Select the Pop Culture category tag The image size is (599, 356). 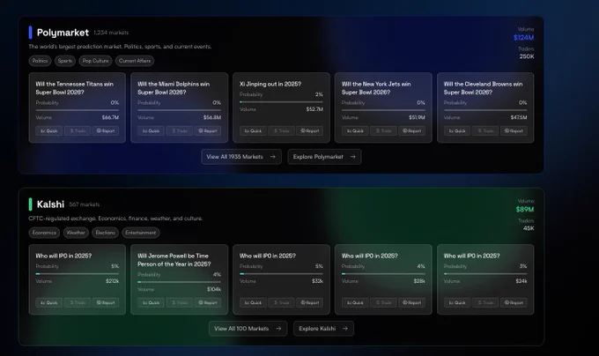tap(95, 61)
